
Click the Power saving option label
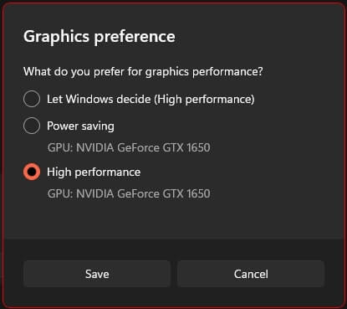pos(80,126)
